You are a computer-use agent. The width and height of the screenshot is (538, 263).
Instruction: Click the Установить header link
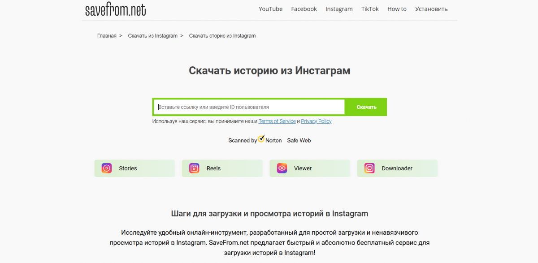[431, 9]
